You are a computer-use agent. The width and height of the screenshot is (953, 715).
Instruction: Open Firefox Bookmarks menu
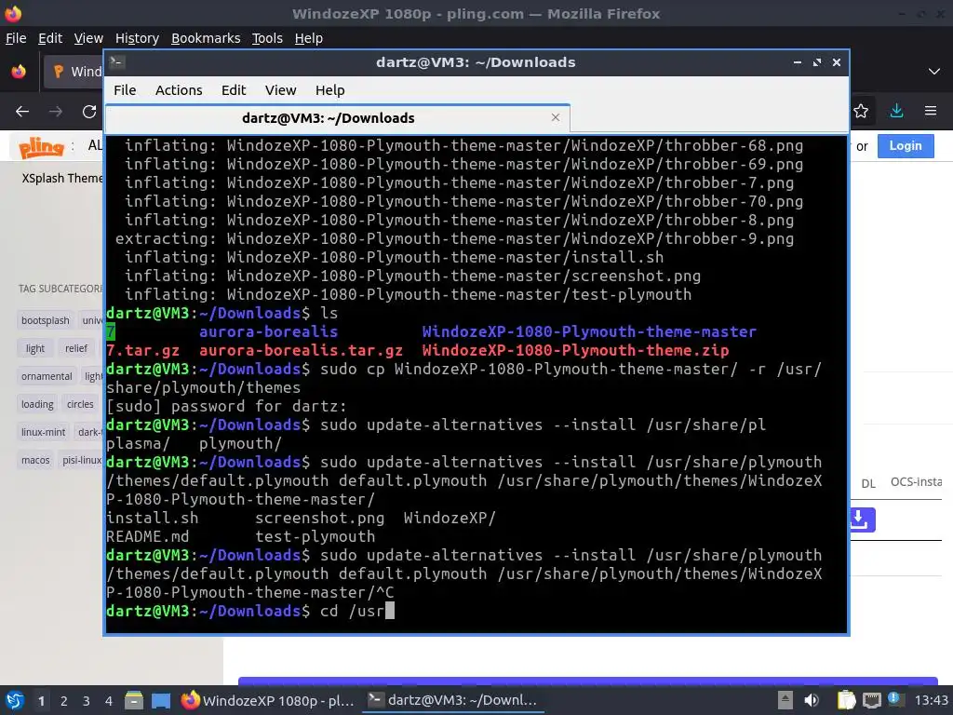click(x=206, y=38)
